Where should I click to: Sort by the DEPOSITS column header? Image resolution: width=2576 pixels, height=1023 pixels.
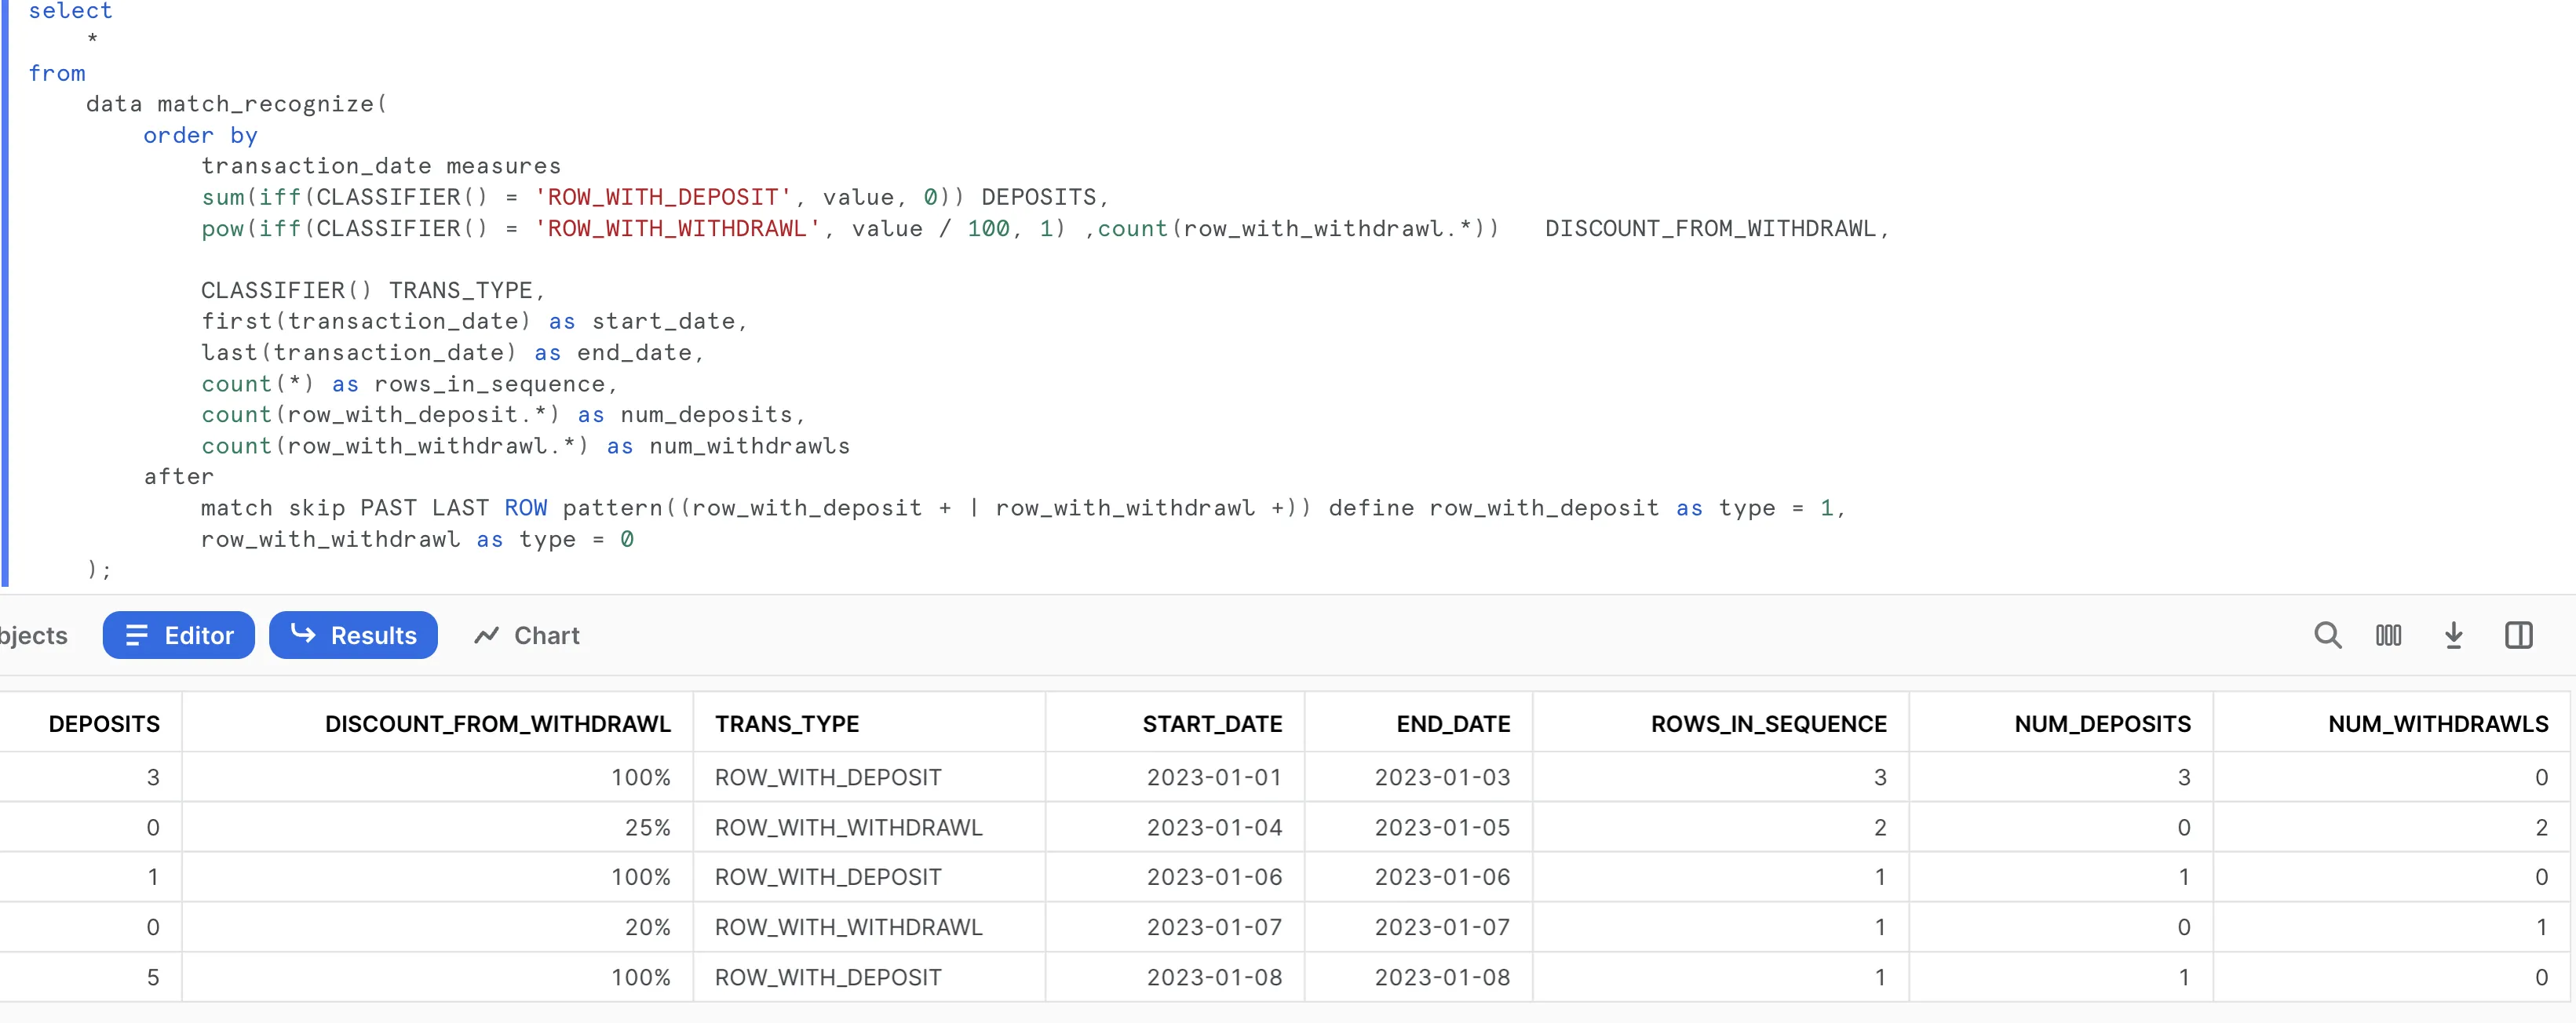(104, 723)
